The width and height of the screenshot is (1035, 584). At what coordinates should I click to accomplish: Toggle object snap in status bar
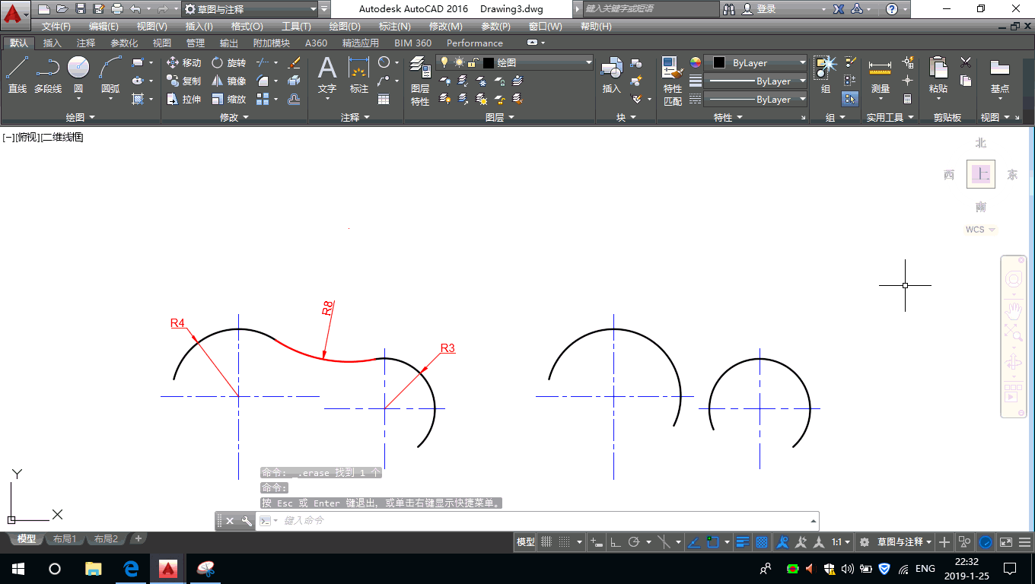coord(713,542)
